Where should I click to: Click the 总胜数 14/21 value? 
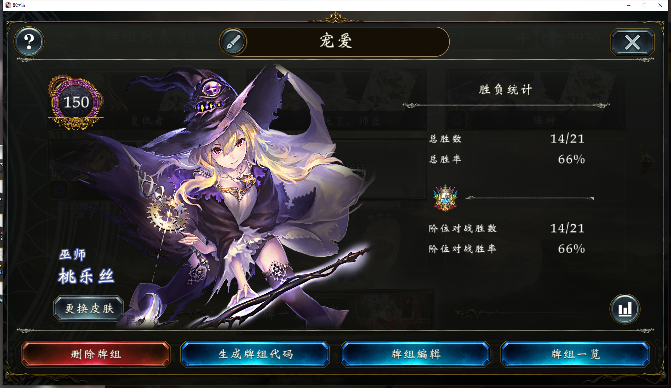(x=567, y=139)
